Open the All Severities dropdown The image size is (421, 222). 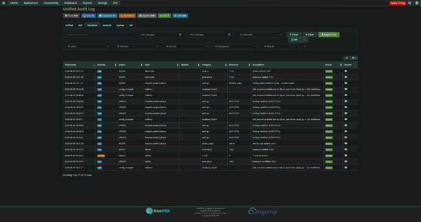click(x=260, y=35)
